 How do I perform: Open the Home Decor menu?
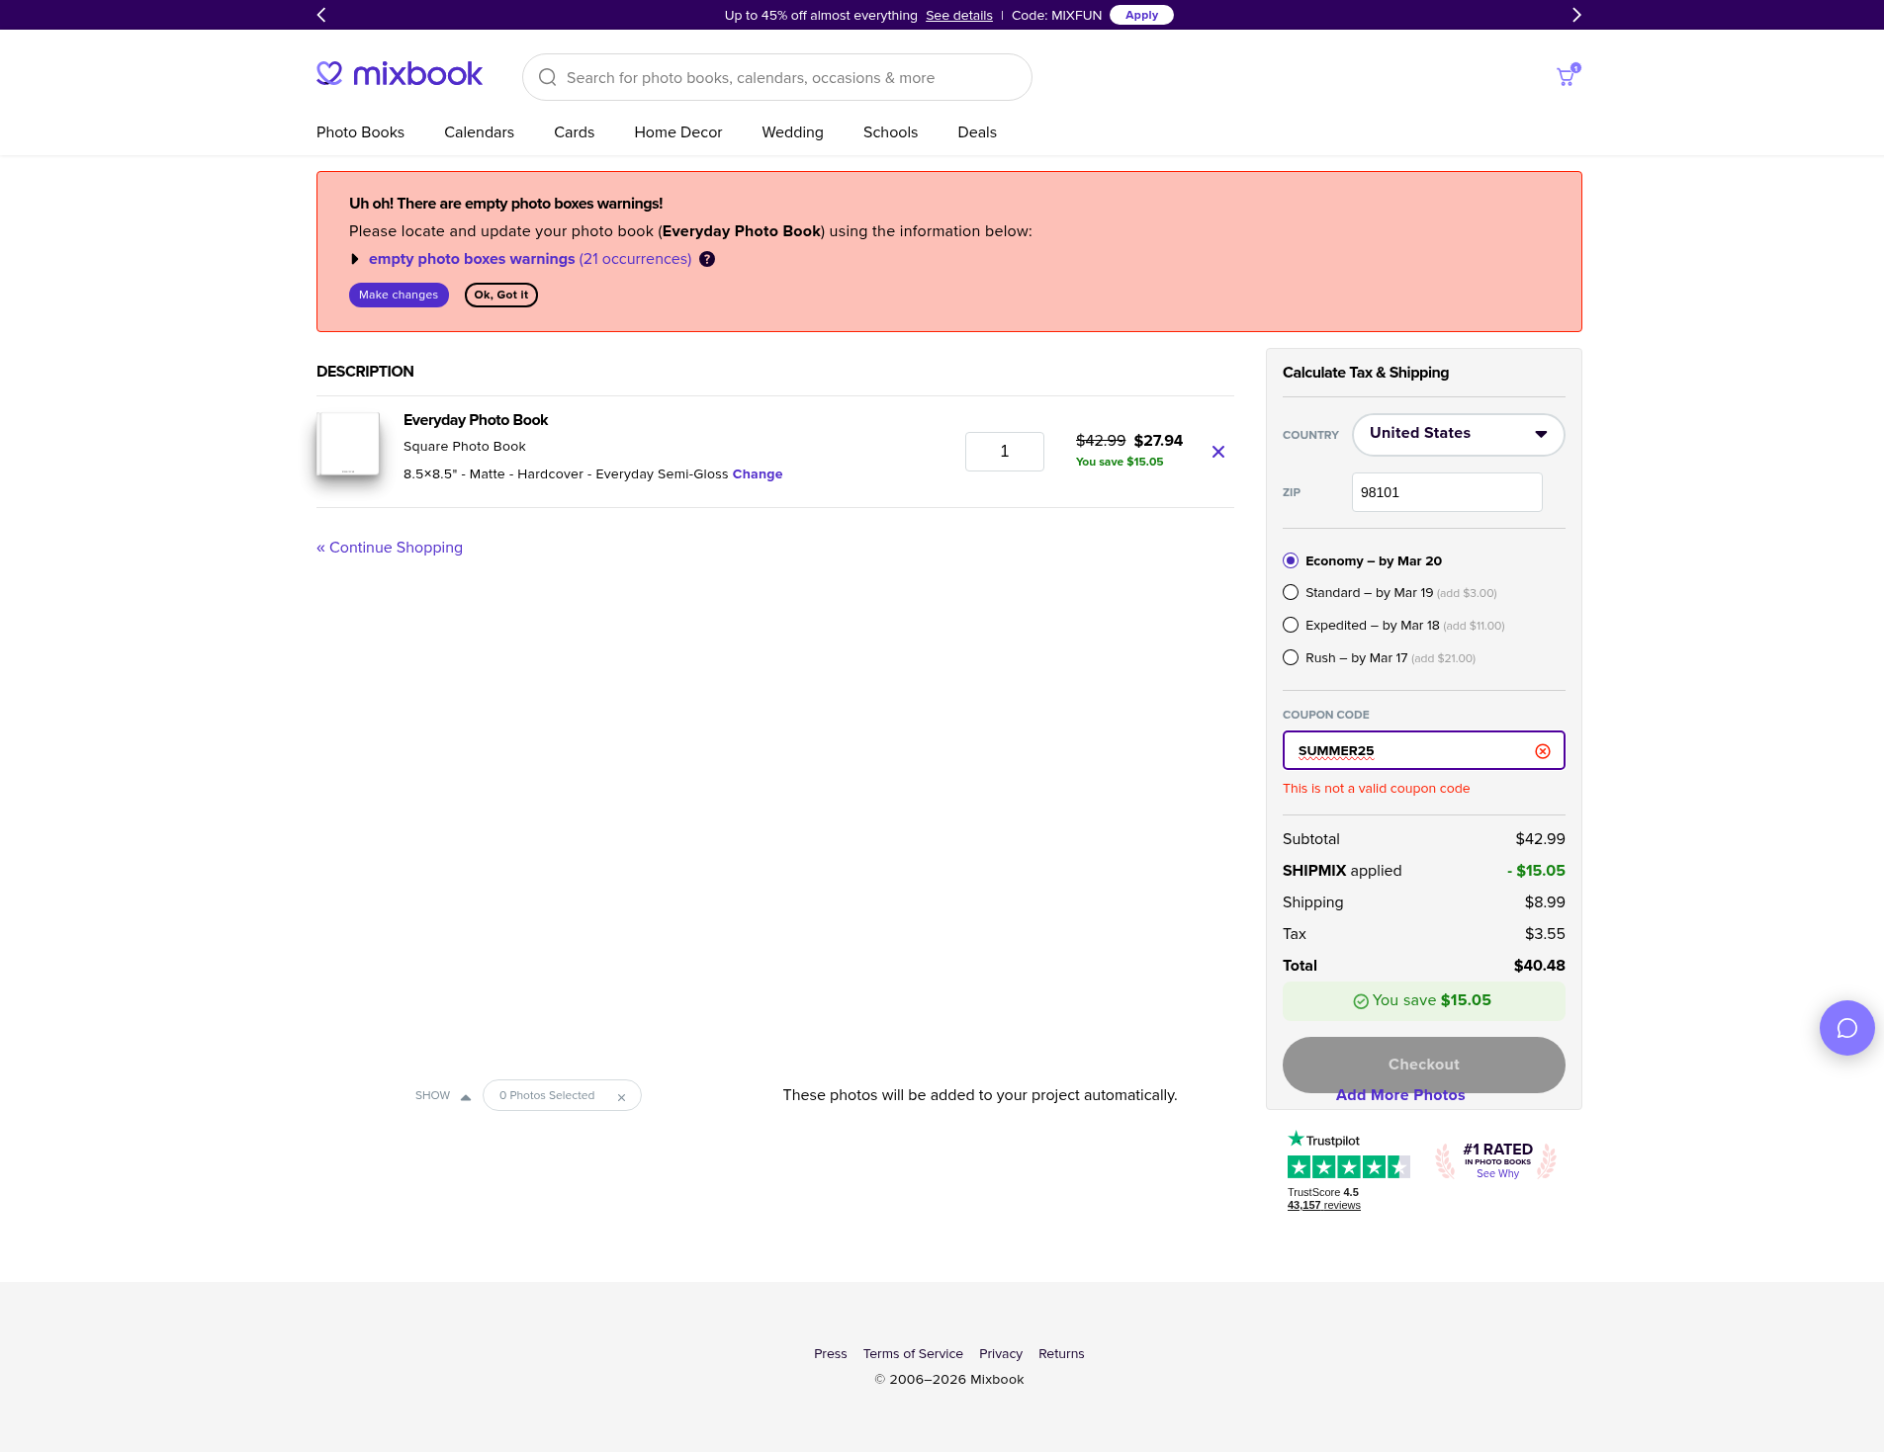(x=677, y=132)
